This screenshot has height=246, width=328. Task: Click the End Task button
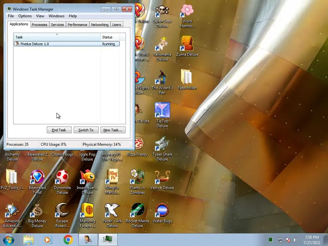pos(59,130)
